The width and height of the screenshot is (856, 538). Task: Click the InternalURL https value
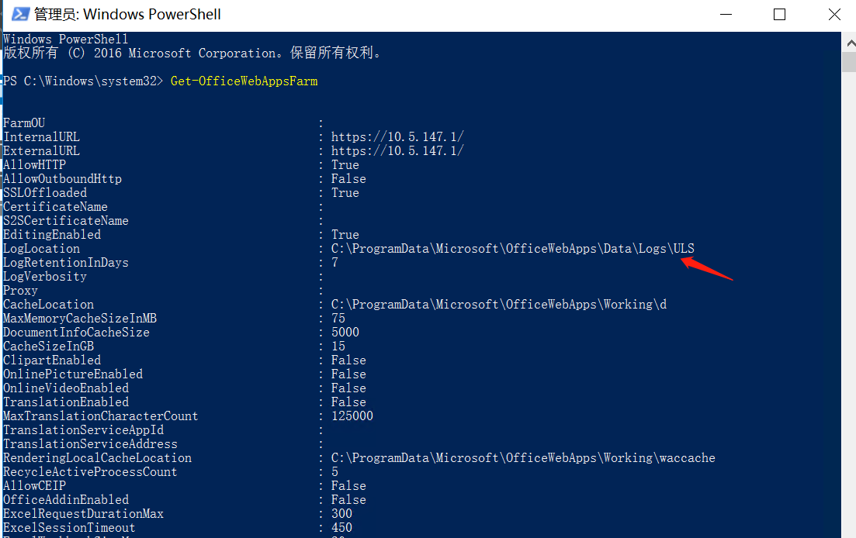tap(397, 136)
